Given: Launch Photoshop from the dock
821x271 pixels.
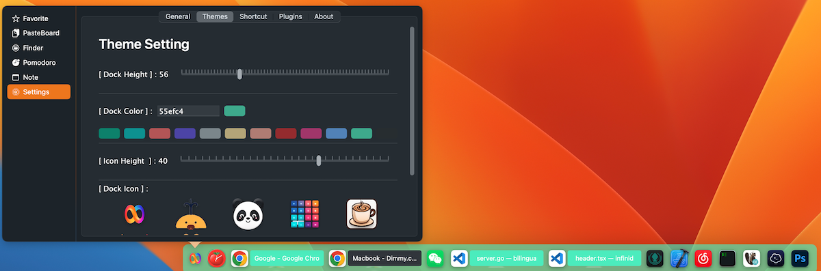Looking at the screenshot, I should pos(799,259).
